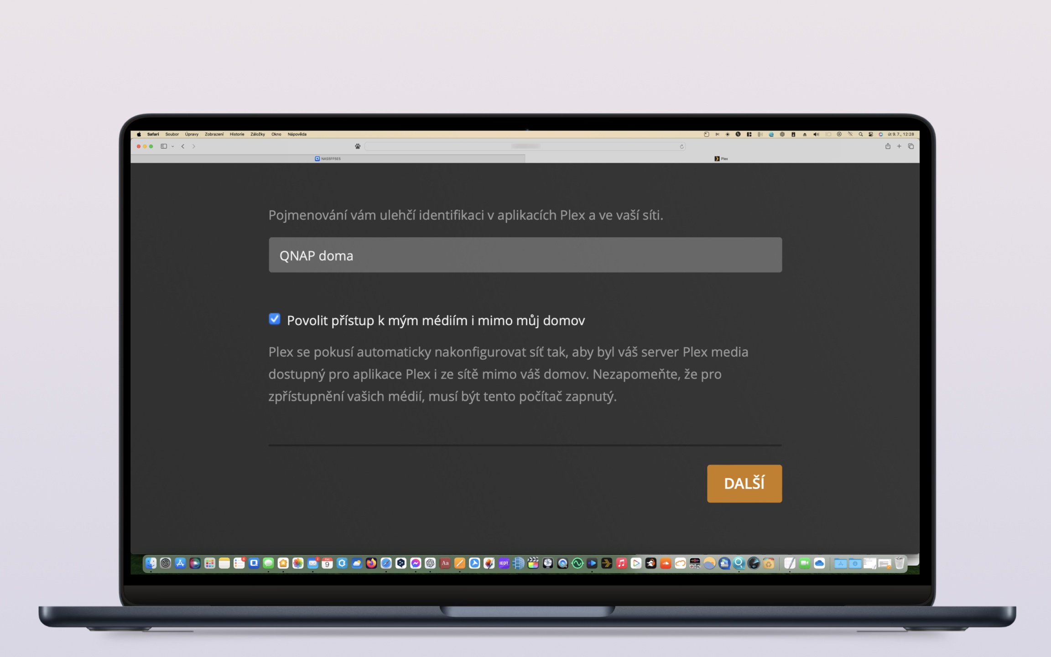Open the Share icon in Safari toolbar
1051x657 pixels.
click(x=888, y=146)
